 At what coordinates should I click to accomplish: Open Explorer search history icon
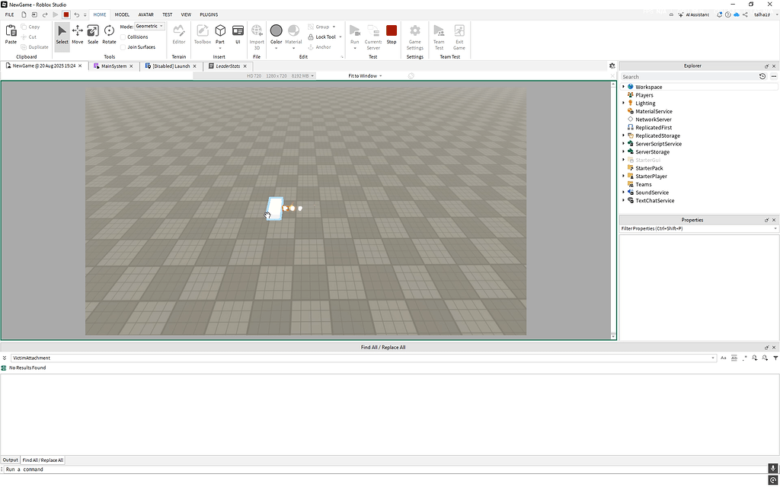pyautogui.click(x=762, y=77)
